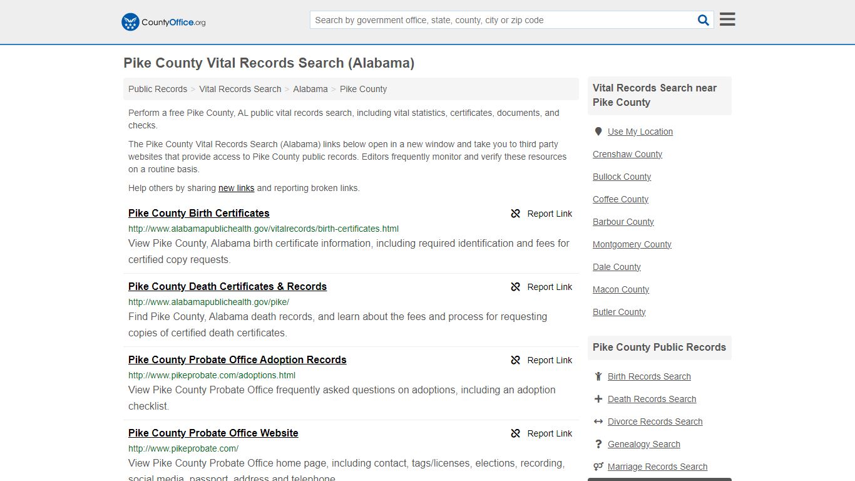Viewport: 855px width, 481px height.
Task: Open the http://www.pikeprobate.com/ URL
Action: coord(183,448)
